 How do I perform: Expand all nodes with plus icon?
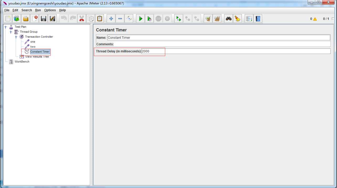click(111, 19)
